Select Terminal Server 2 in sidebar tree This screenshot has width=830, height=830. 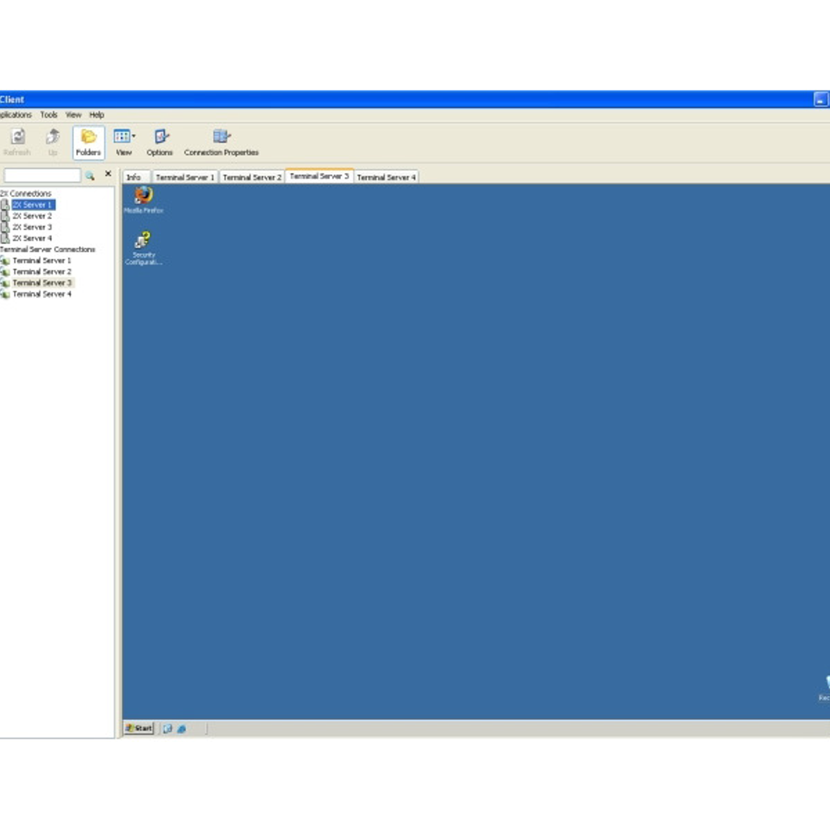pos(41,272)
